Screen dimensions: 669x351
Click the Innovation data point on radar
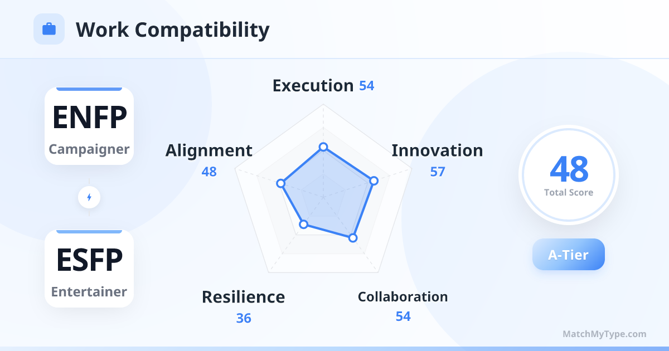tap(374, 181)
